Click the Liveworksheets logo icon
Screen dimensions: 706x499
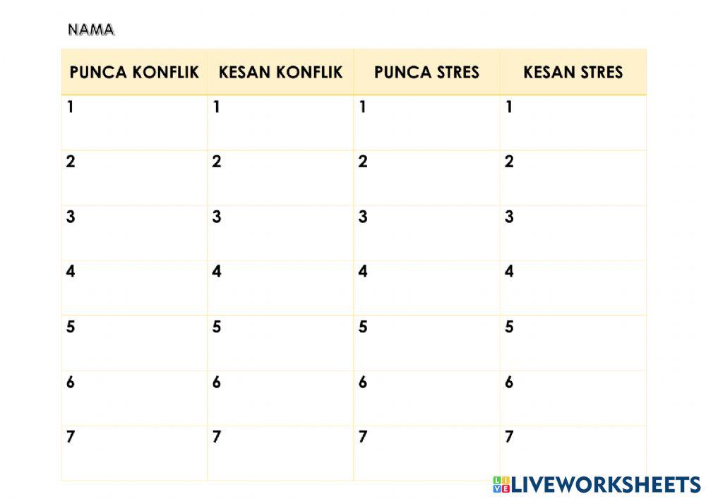501,483
